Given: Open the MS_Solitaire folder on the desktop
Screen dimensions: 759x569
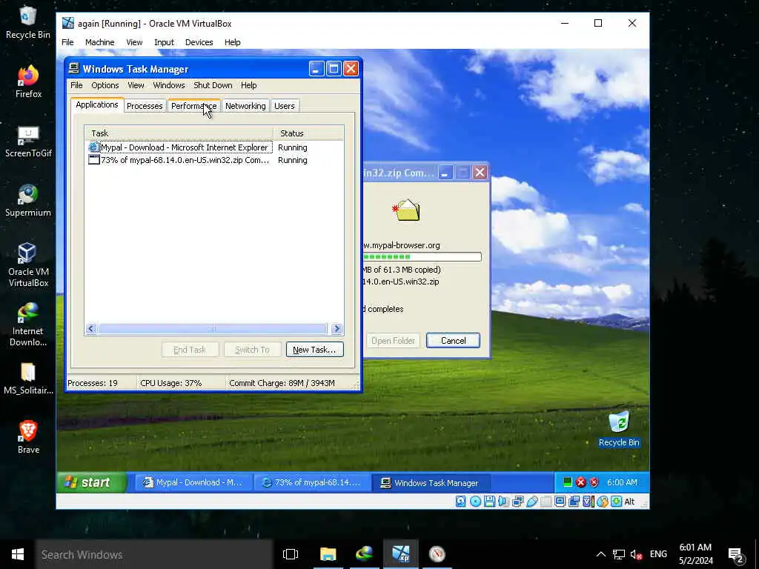Looking at the screenshot, I should tap(28, 379).
